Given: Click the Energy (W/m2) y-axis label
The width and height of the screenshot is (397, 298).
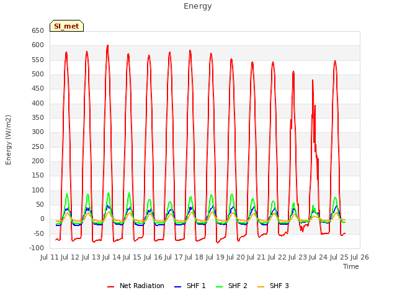Looking at the screenshot, I should (x=8, y=140).
